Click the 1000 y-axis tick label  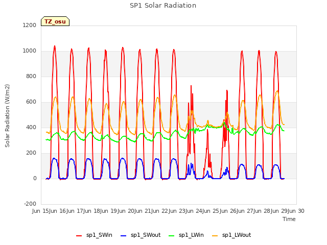(x=30, y=51)
